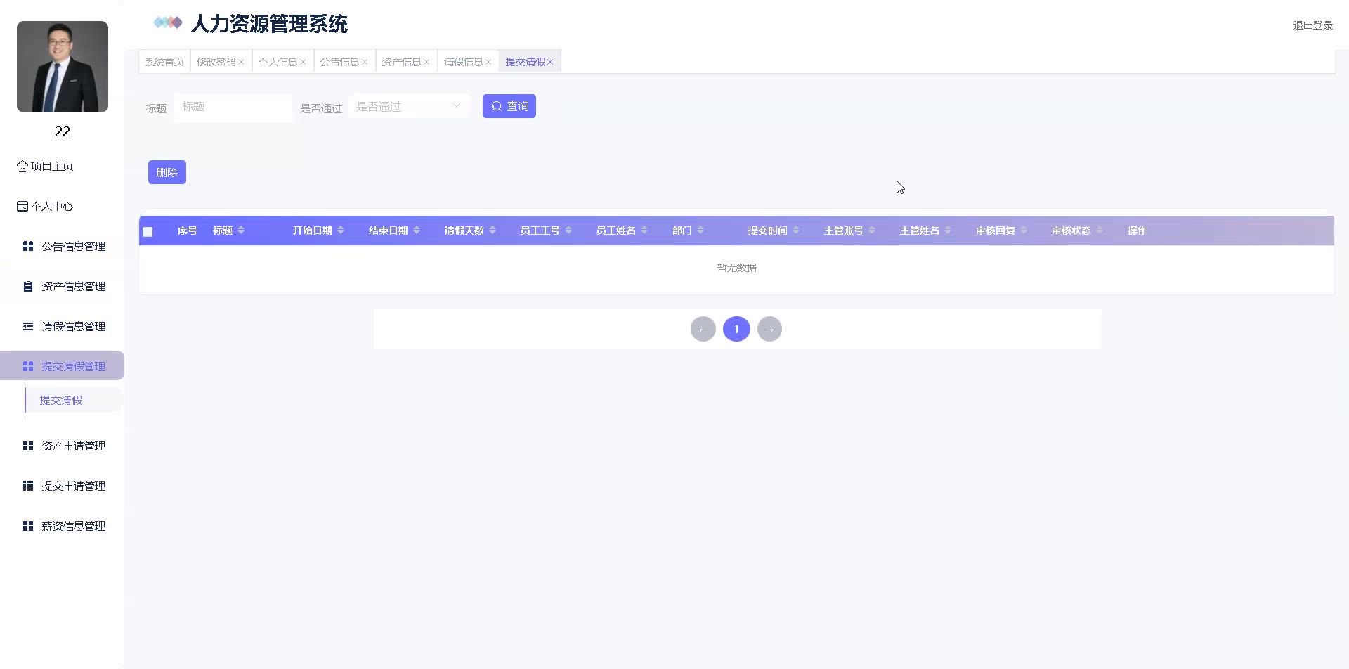Go to next page arrow
The width and height of the screenshot is (1349, 669).
(x=769, y=329)
